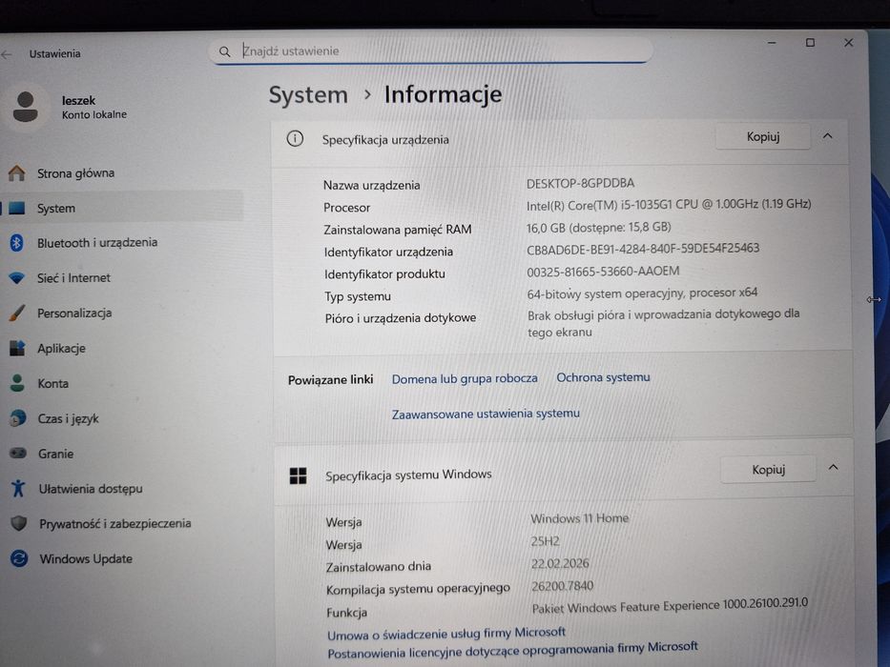Copy device specification with Kopiuj button
The height and width of the screenshot is (667, 890).
[763, 136]
